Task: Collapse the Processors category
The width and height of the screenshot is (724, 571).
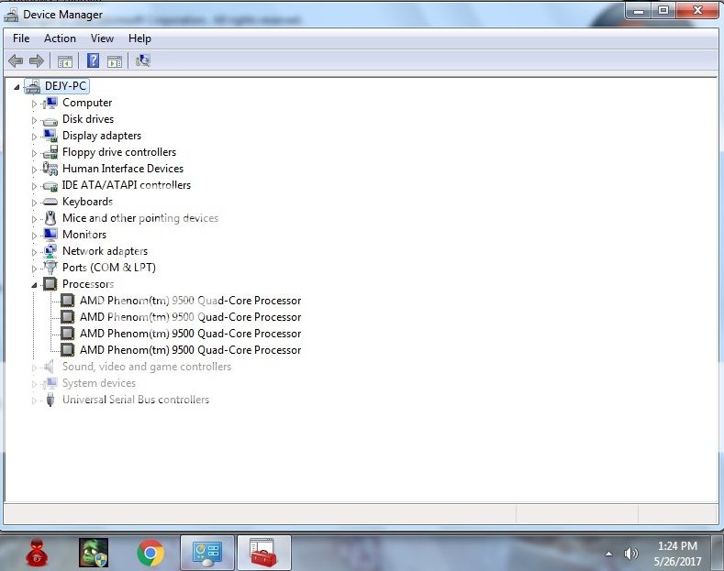Action: (34, 285)
